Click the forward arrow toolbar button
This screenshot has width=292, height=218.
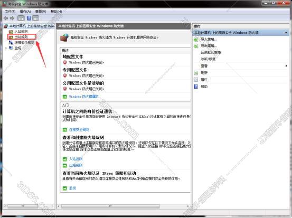(12, 18)
